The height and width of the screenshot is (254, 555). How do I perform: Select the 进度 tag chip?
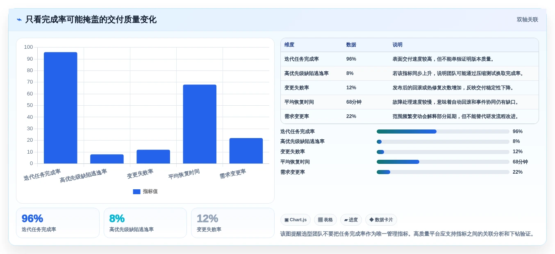(351, 220)
